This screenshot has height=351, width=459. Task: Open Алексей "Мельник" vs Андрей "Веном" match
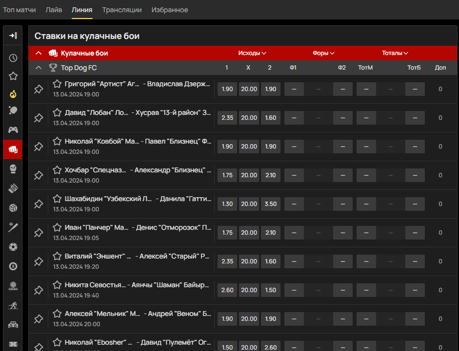pos(138,314)
